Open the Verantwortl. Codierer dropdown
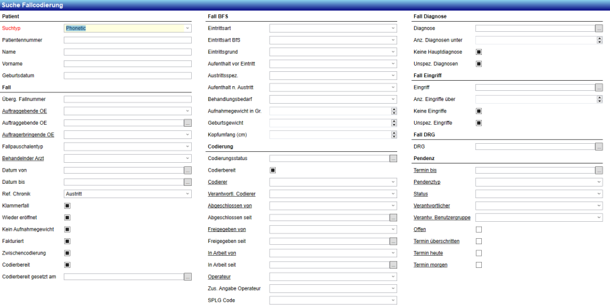 coord(333,194)
